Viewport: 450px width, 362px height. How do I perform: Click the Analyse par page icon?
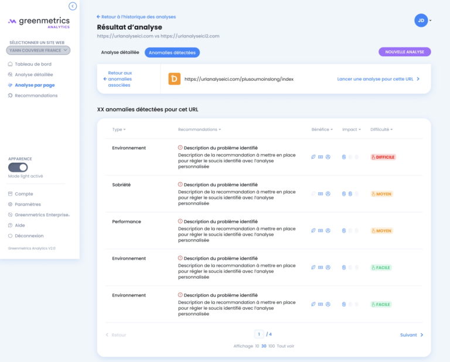[10, 85]
